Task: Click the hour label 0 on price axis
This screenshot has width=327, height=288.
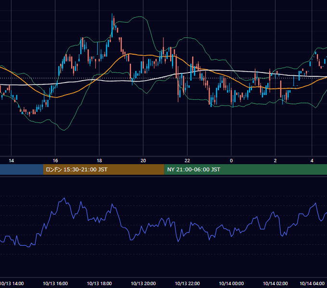Action: 231,161
